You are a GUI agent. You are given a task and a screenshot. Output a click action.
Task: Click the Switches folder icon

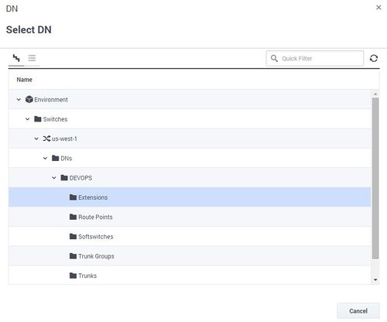coord(38,119)
